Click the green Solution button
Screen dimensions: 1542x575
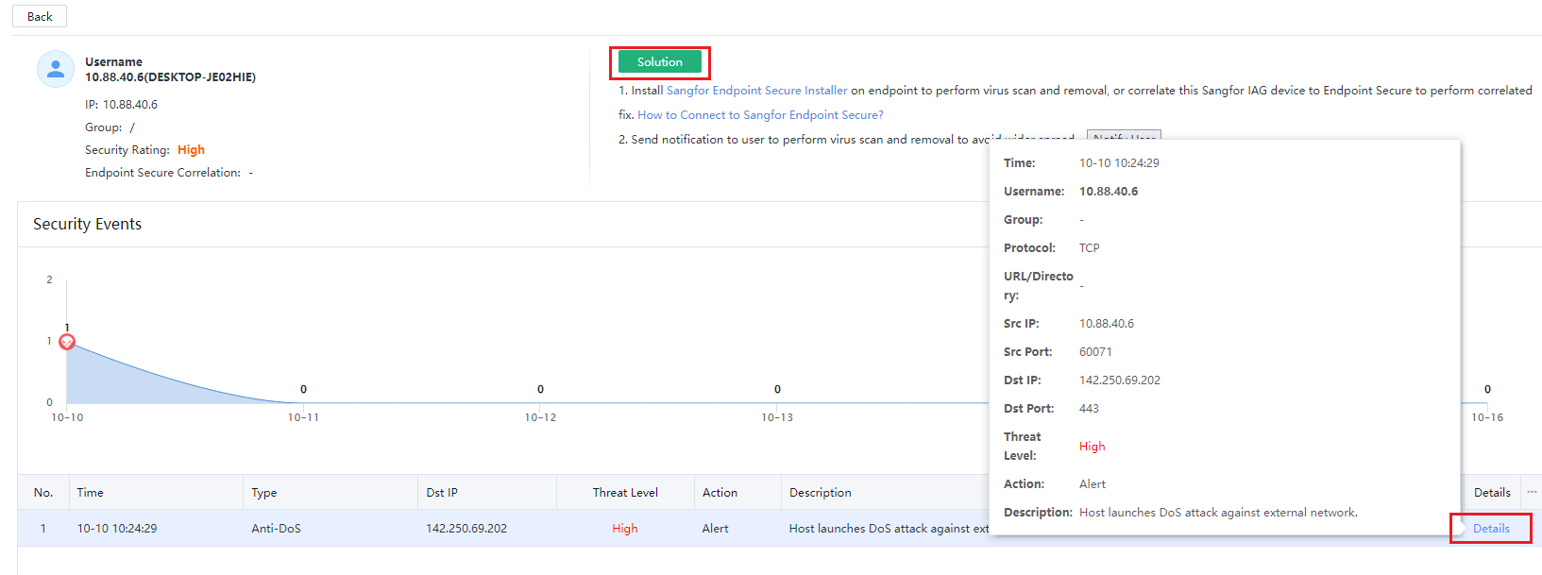coord(659,62)
